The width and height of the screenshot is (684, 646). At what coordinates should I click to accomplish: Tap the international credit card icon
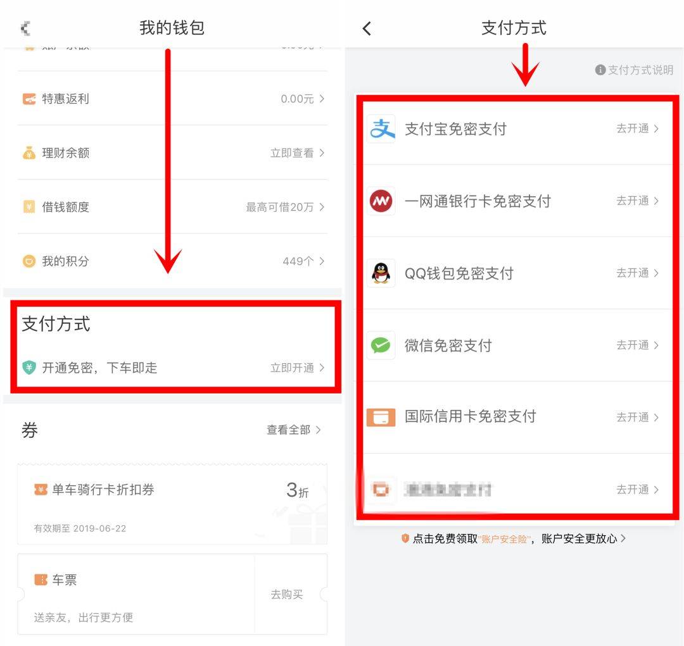tap(381, 417)
